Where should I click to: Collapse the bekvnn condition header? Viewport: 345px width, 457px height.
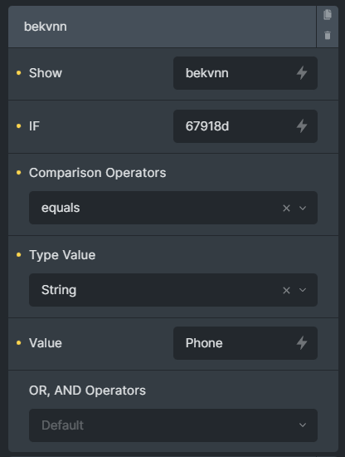click(x=162, y=27)
